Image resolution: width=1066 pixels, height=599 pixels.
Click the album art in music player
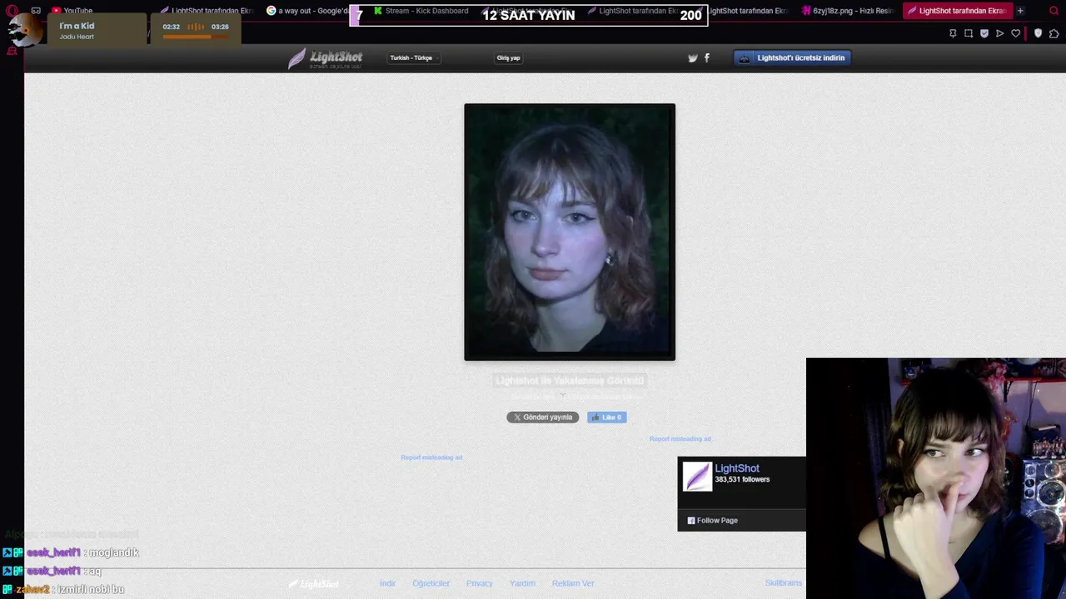click(25, 31)
